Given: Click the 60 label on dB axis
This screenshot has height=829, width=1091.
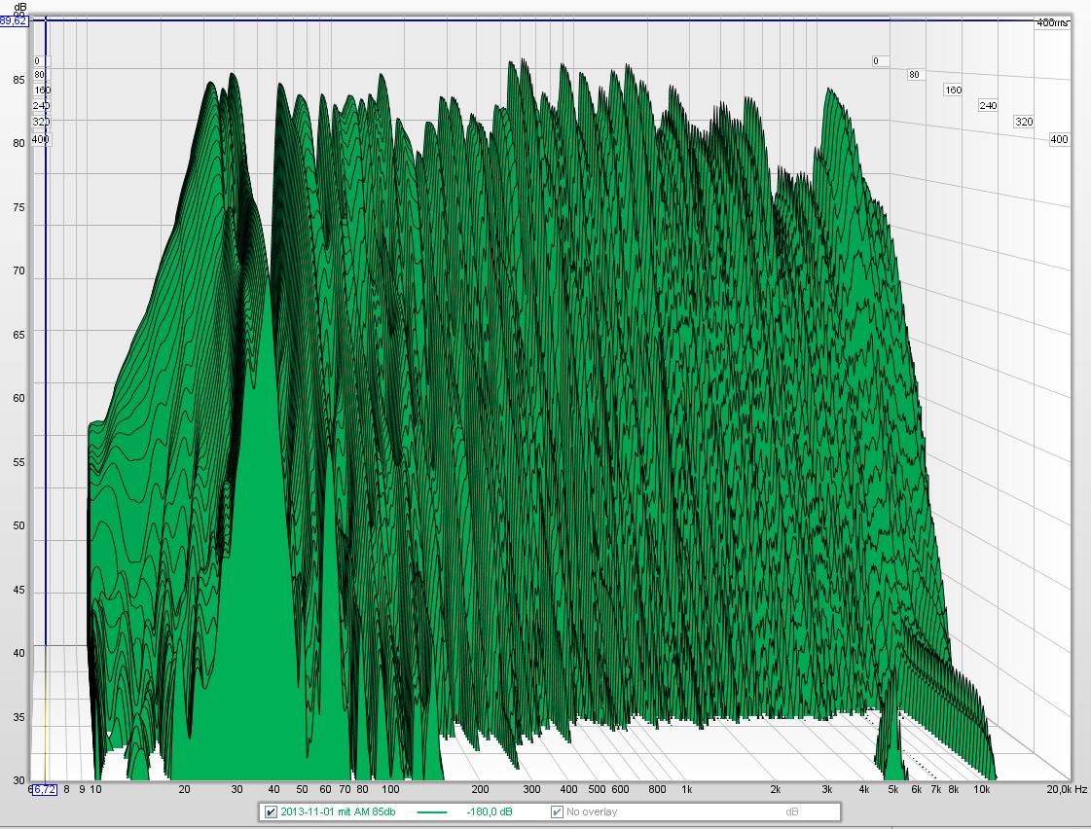Looking at the screenshot, I should point(18,398).
